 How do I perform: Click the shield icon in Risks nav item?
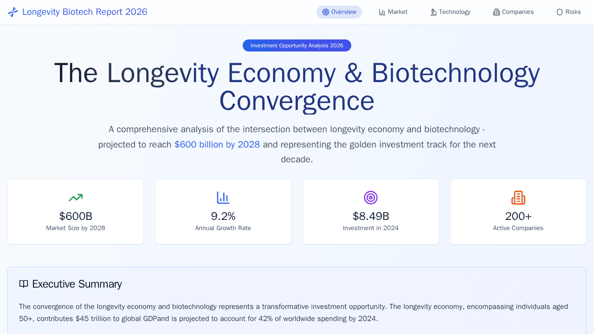[x=560, y=12]
